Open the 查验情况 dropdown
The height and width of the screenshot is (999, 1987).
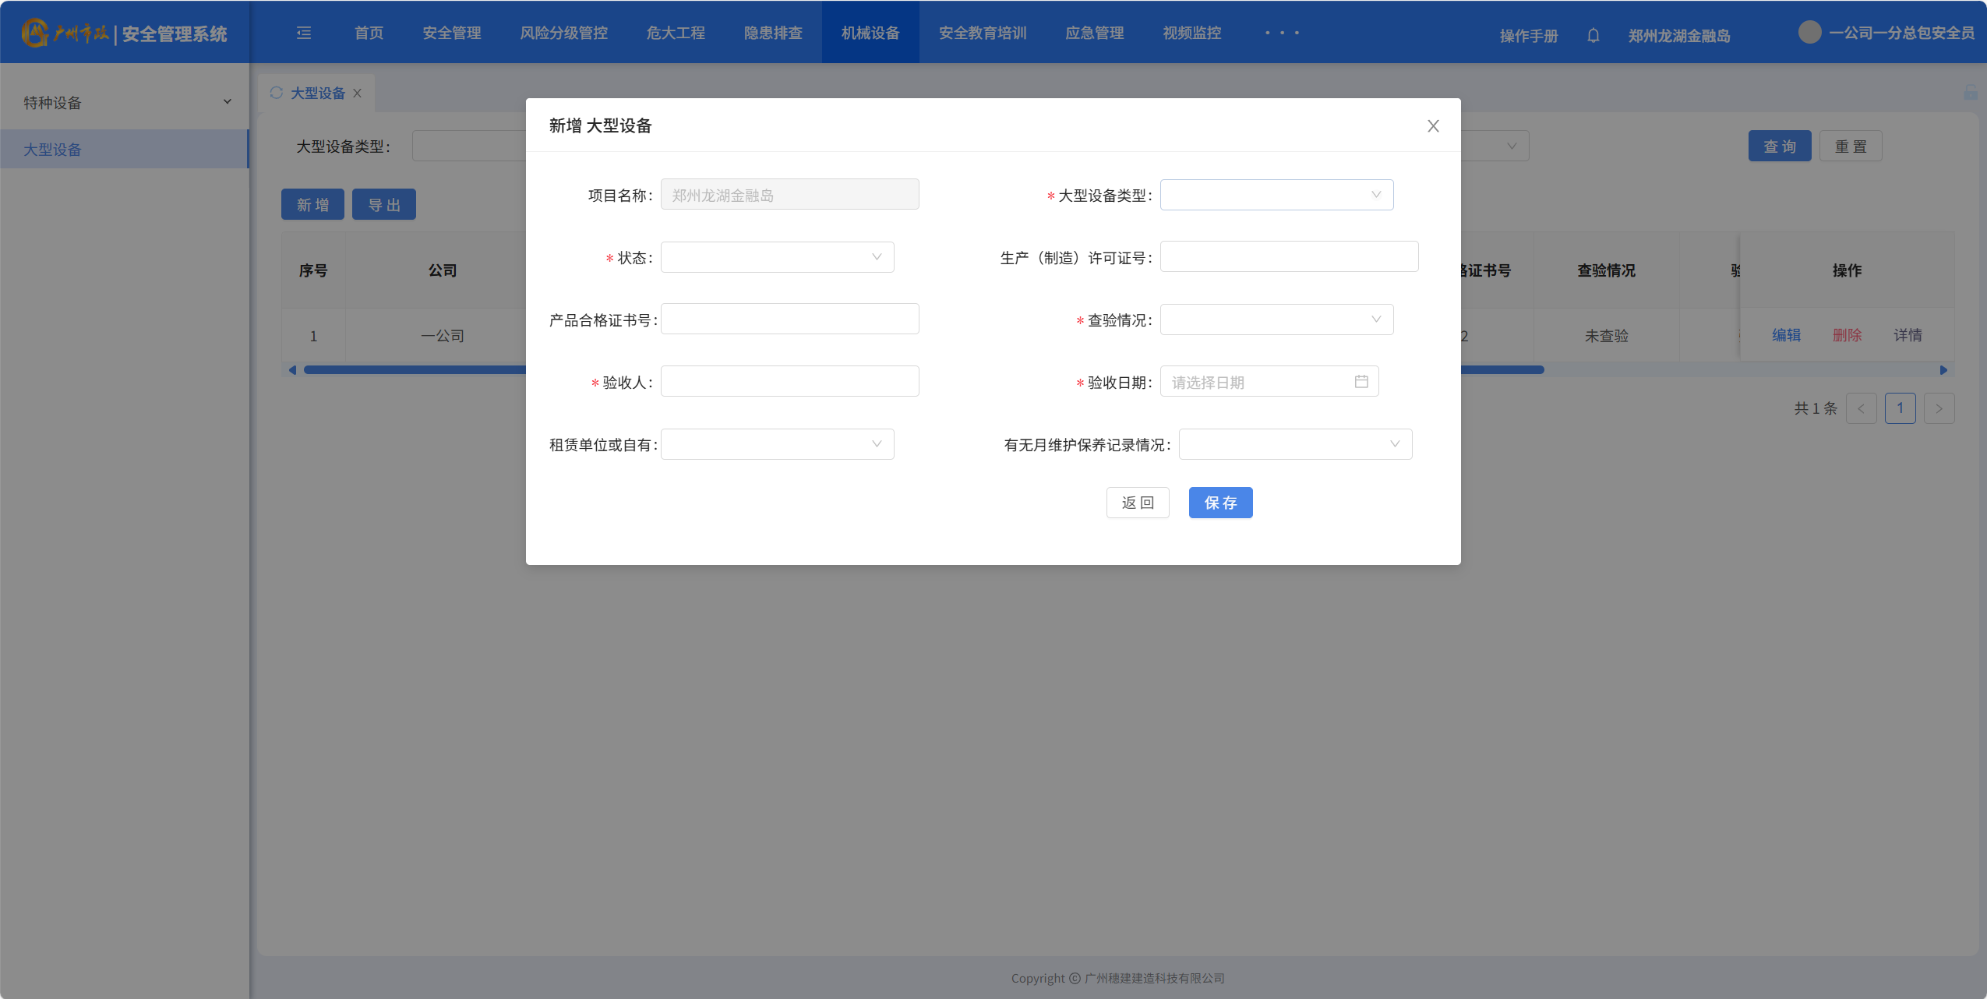(1276, 319)
